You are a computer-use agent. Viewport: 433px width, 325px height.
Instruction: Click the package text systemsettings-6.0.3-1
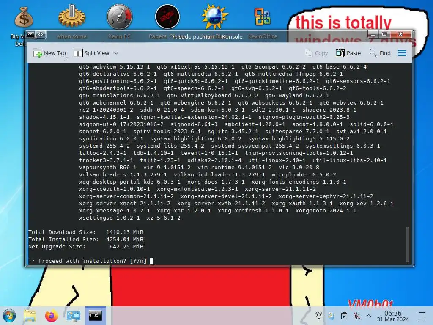[343, 146]
